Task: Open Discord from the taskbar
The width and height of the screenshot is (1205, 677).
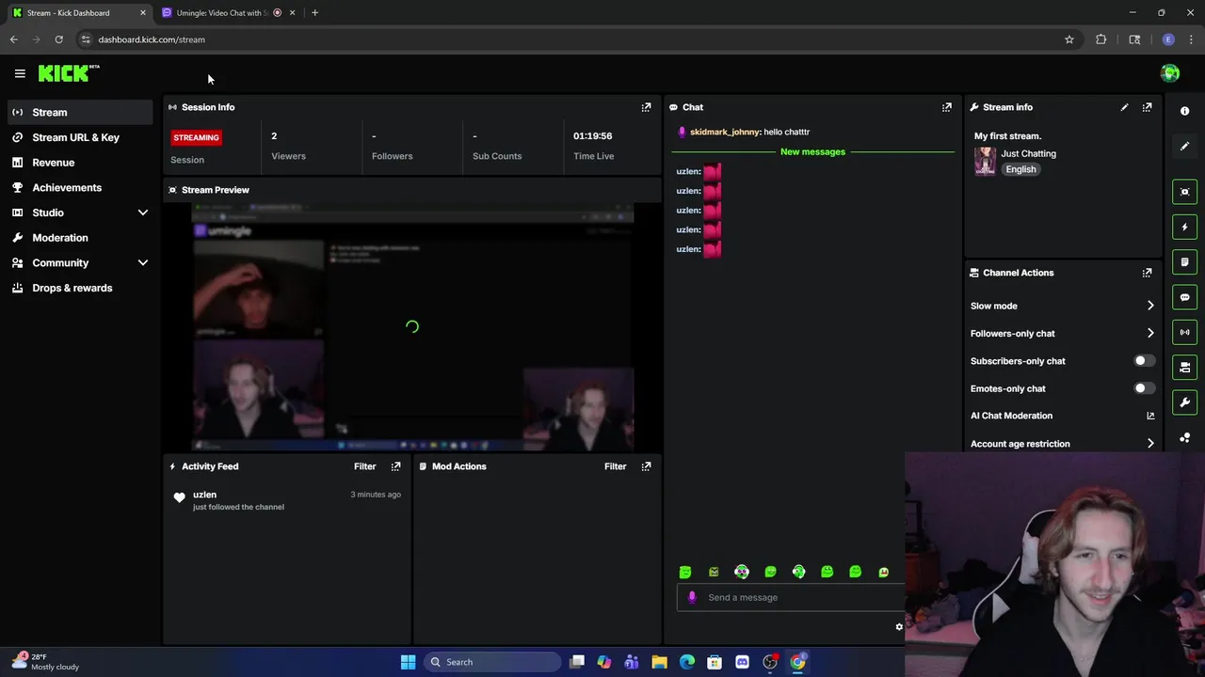Action: (742, 662)
